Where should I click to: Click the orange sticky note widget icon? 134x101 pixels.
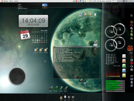pos(124,61)
